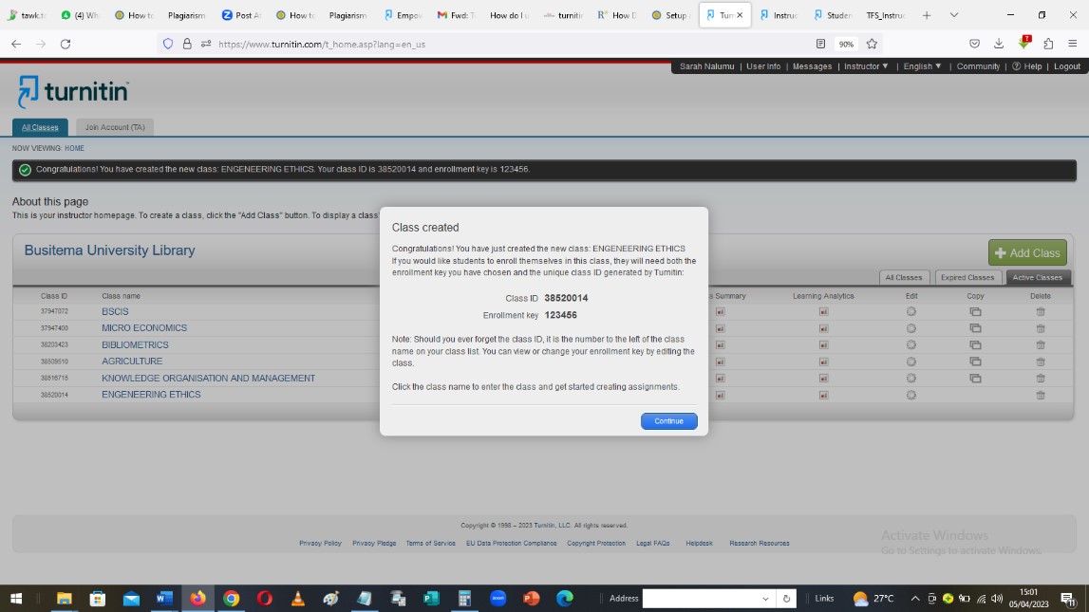The image size is (1089, 612).
Task: Delete the AGRICULTURE class
Action: [x=1041, y=362]
